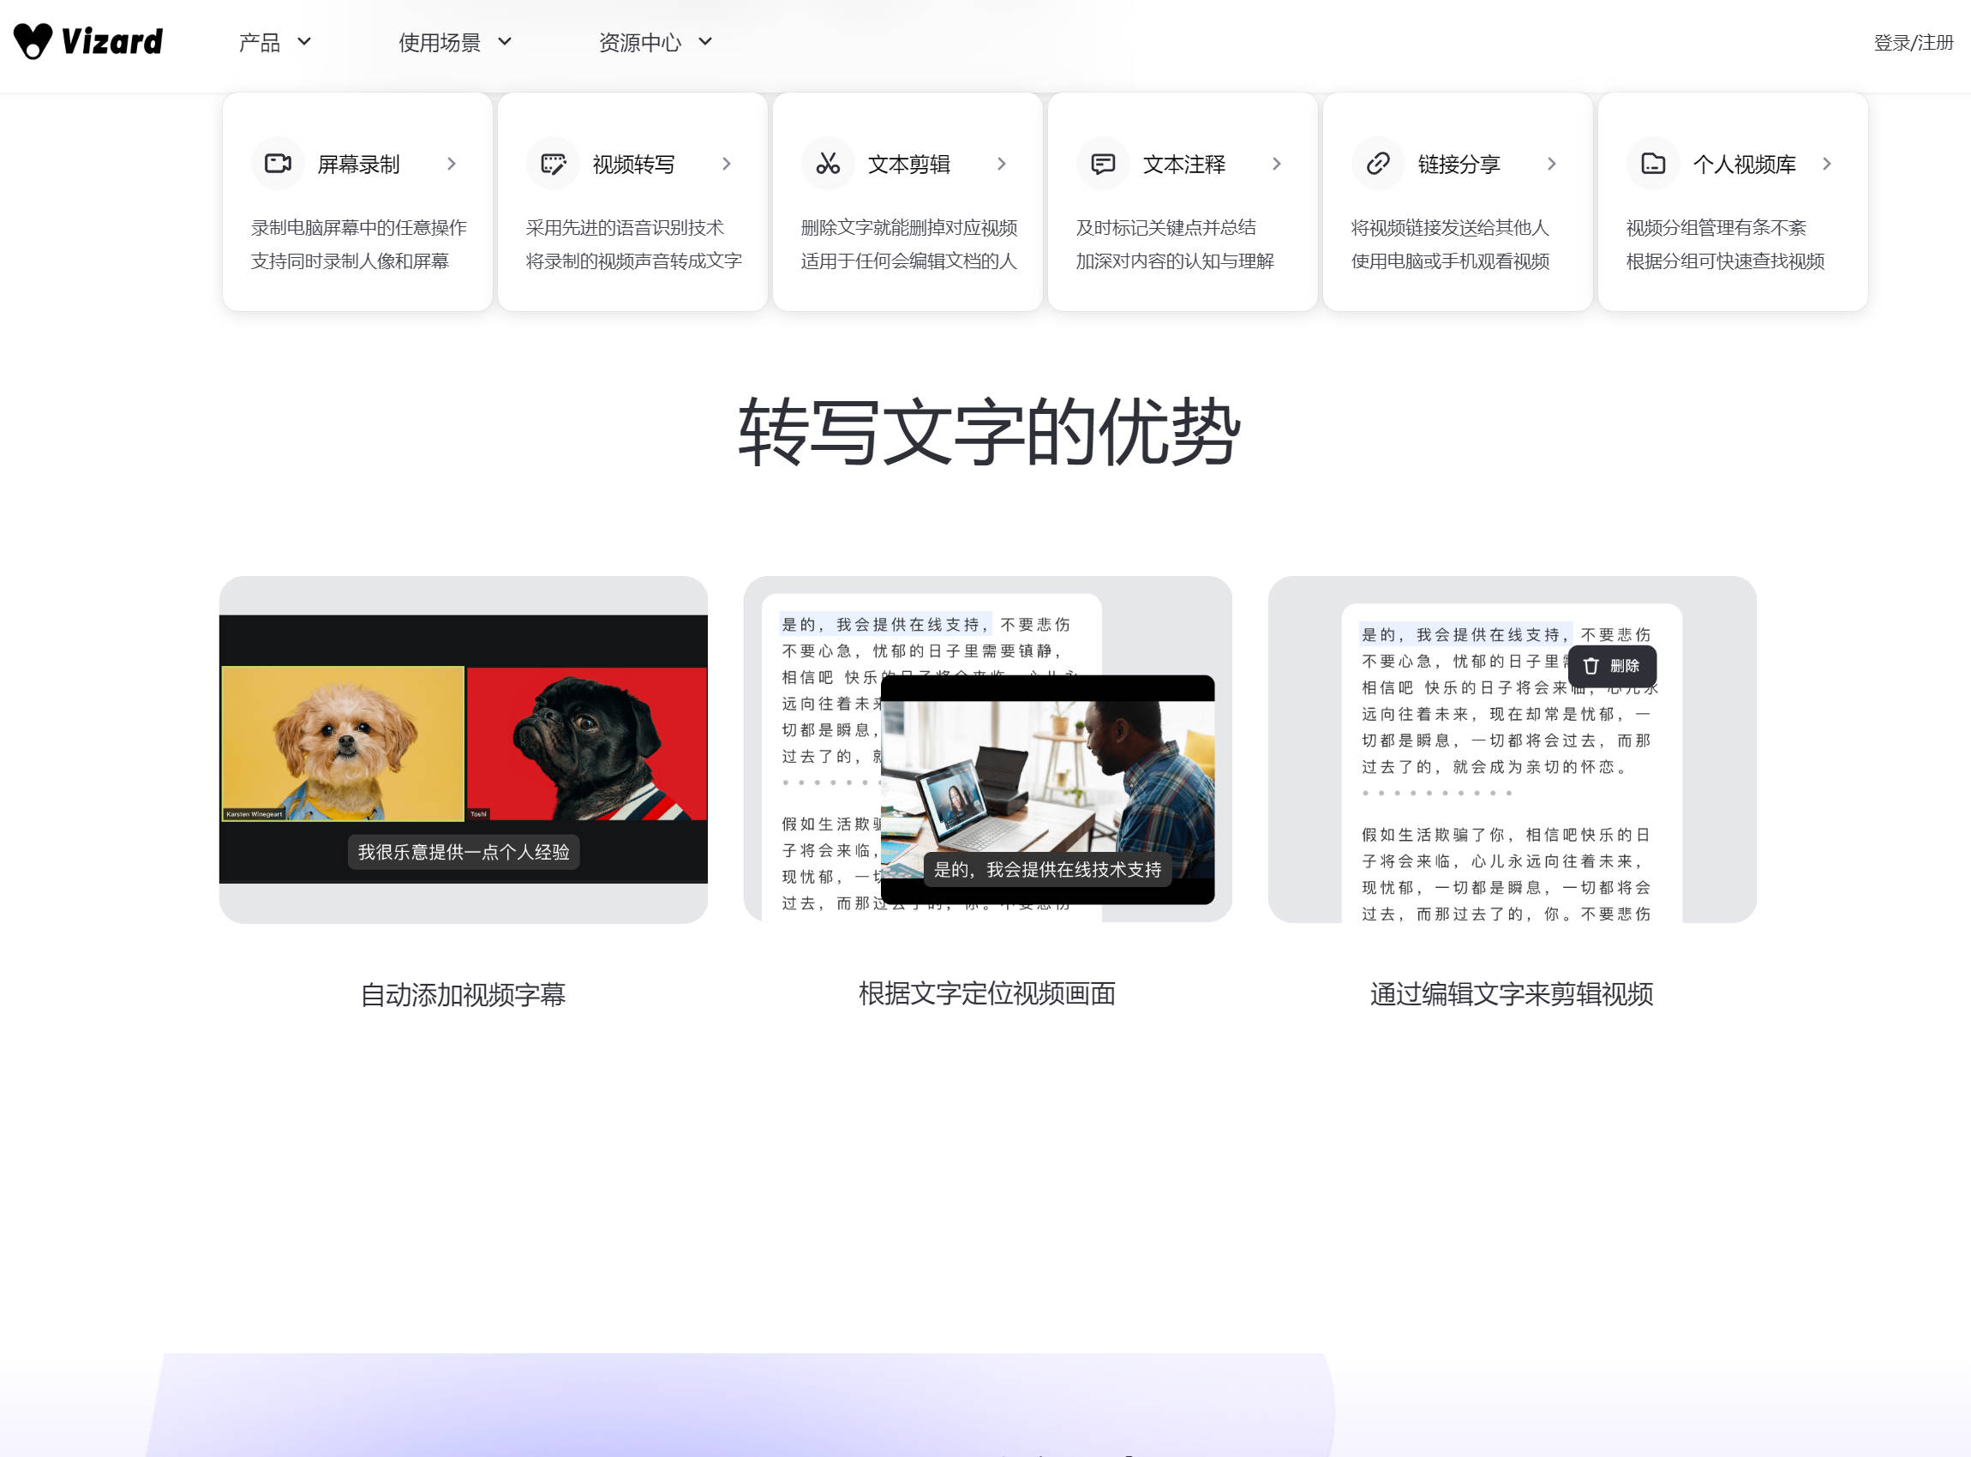This screenshot has height=1457, width=1971.
Task: Click description 适用于任何会编辑文档的人
Action: point(909,261)
